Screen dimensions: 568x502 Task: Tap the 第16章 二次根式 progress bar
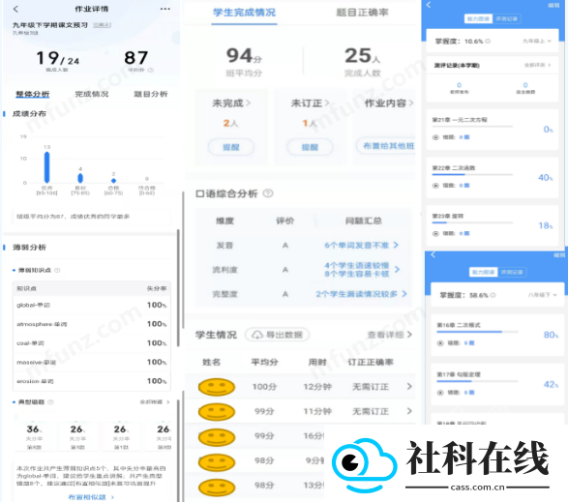pos(477,332)
